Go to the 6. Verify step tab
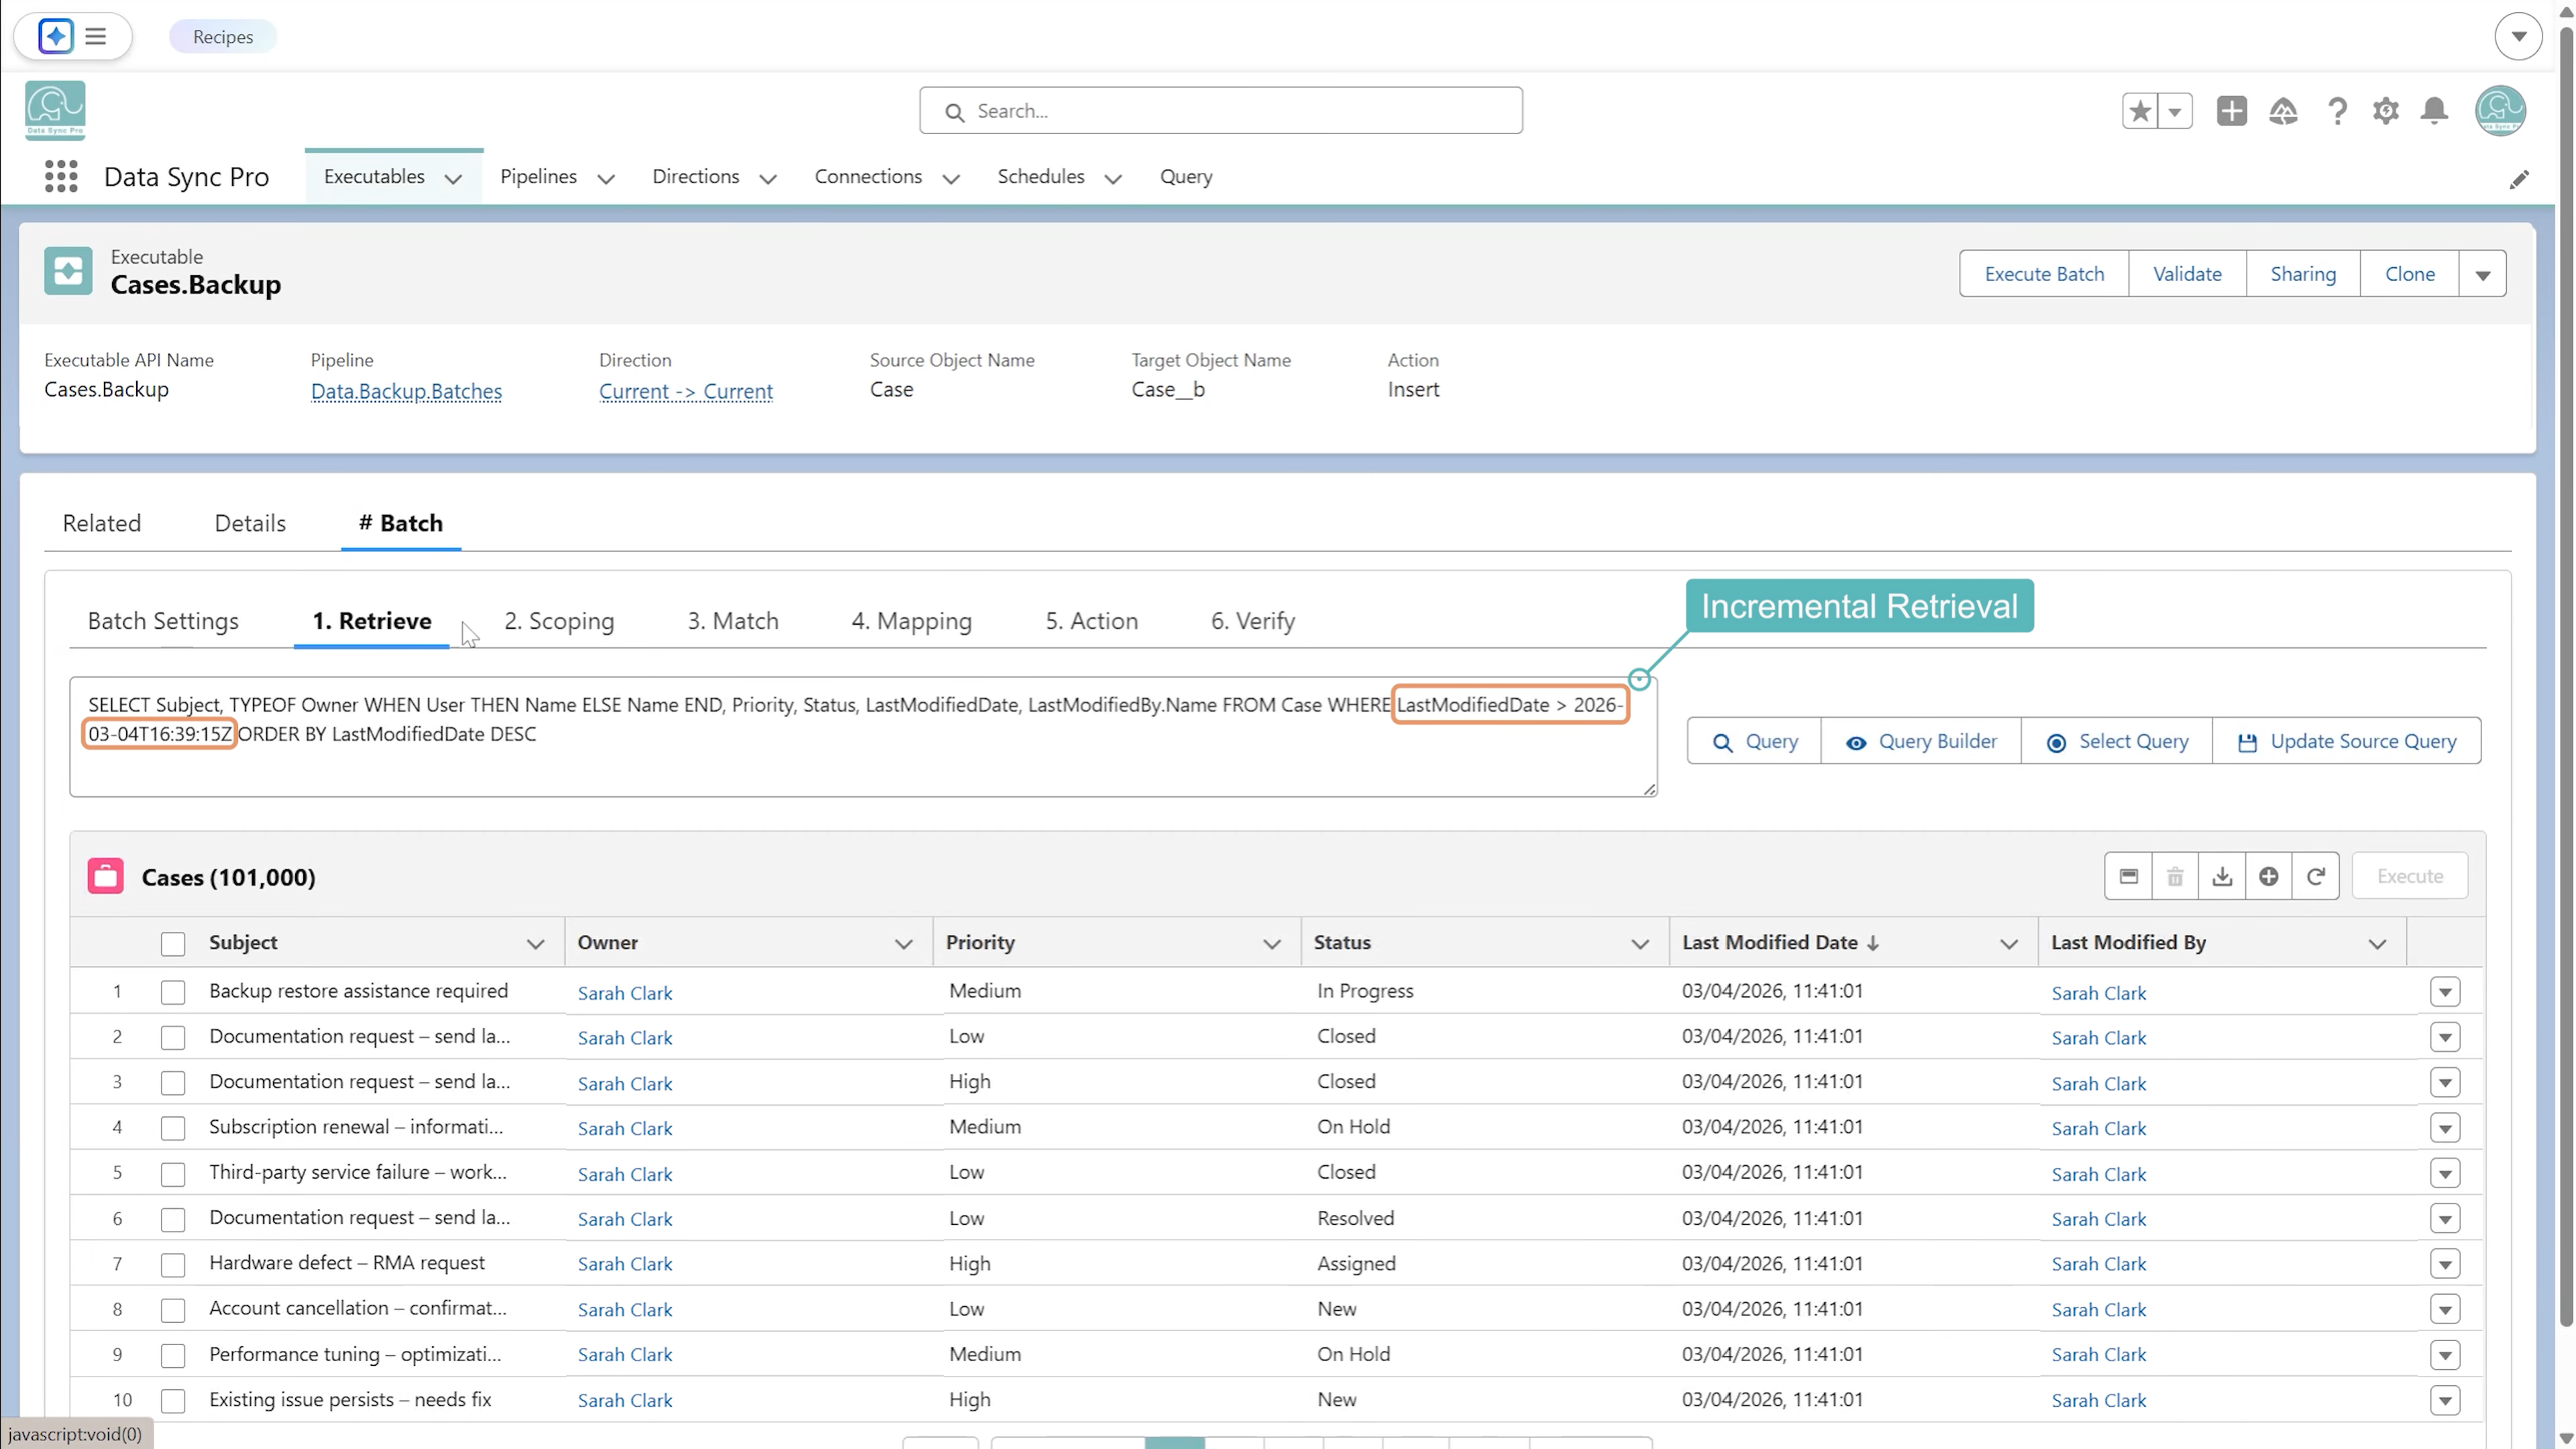The width and height of the screenshot is (2576, 1449). coord(1253,621)
